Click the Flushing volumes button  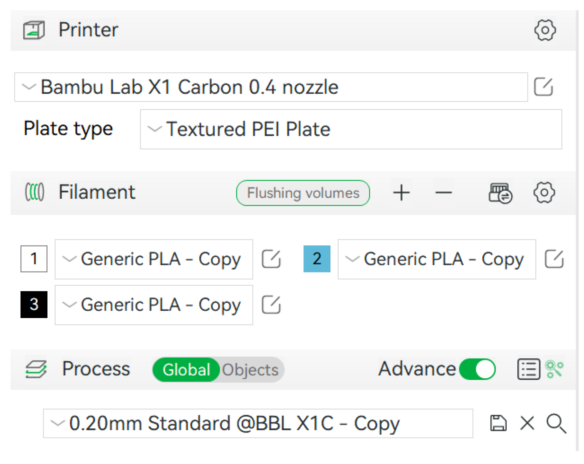click(x=303, y=193)
